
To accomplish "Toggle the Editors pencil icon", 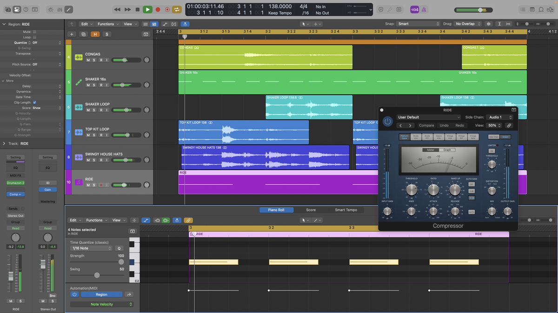I will point(69,9).
